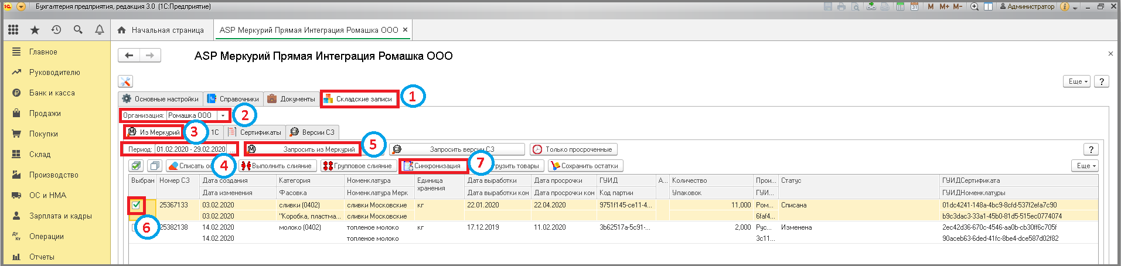Click the deselect all squares icon

[155, 166]
